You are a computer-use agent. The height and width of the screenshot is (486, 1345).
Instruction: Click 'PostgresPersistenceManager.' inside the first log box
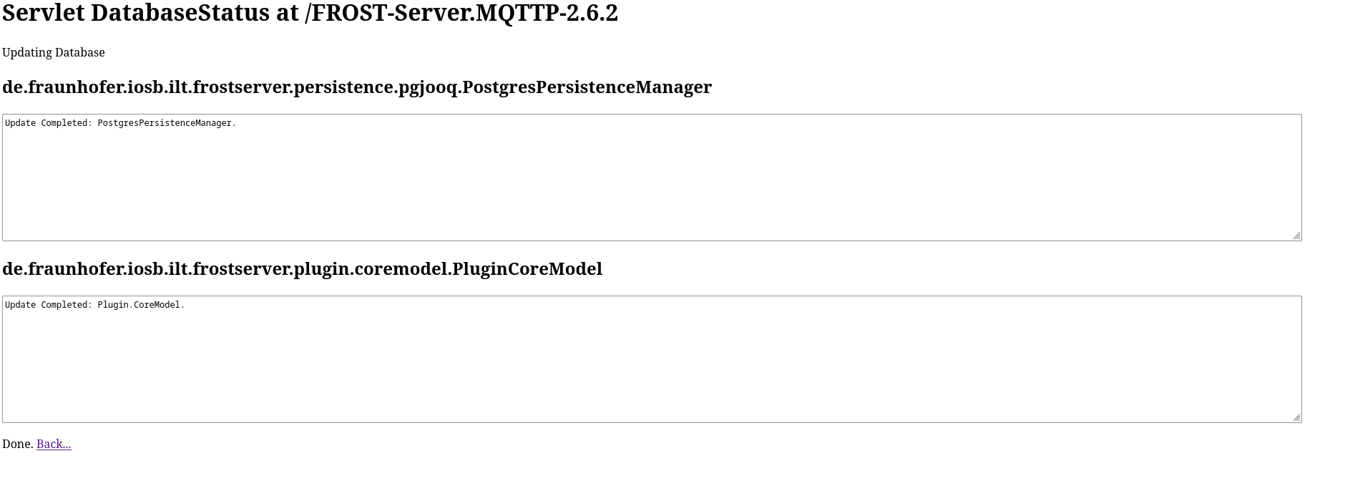click(167, 123)
